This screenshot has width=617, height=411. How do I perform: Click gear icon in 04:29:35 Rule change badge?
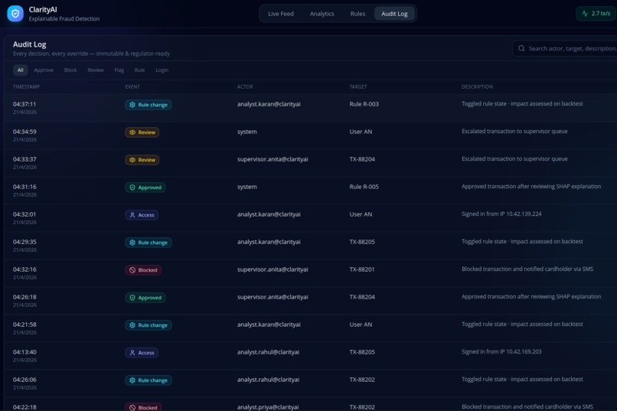(132, 243)
